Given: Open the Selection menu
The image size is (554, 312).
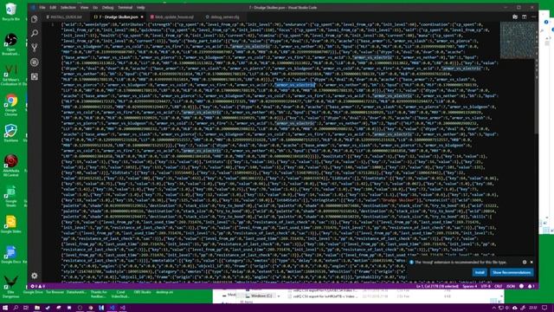Looking at the screenshot, I should coord(68,8).
